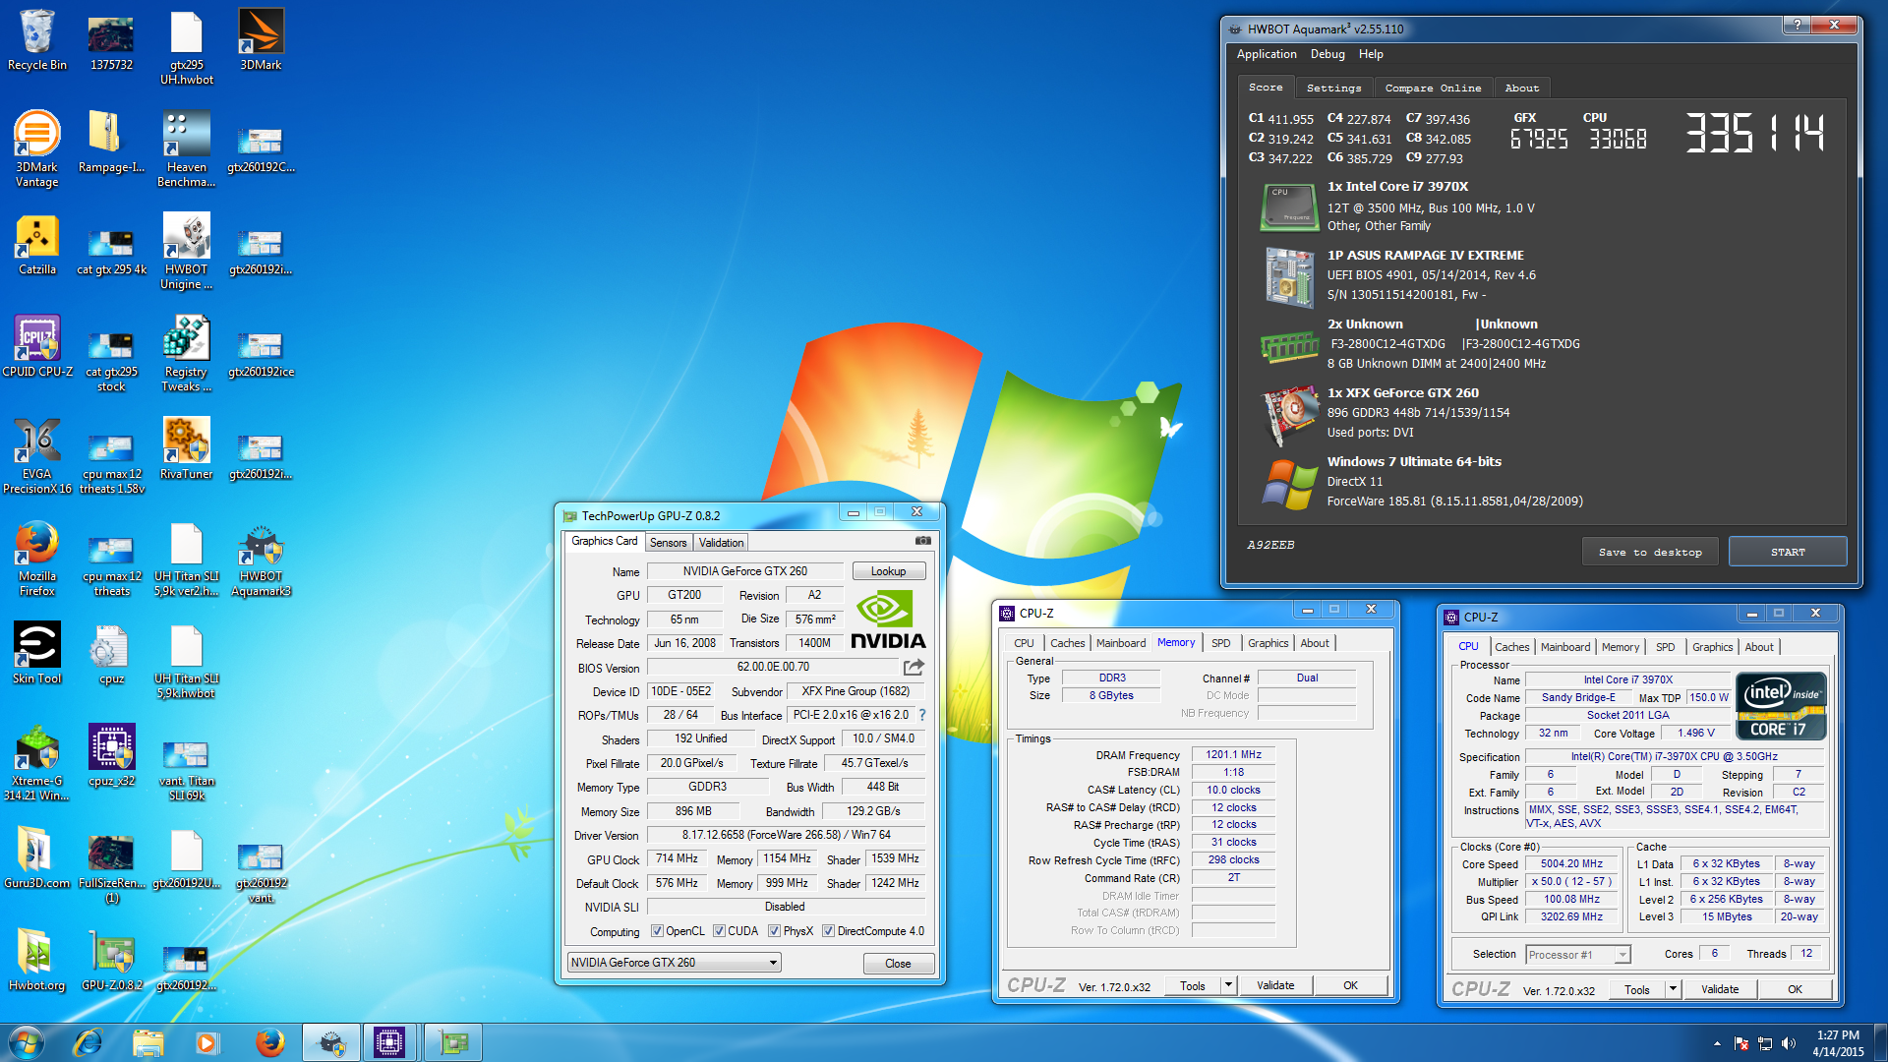Click GPU-Z screenshot camera icon
The width and height of the screenshot is (1888, 1062).
tap(922, 541)
